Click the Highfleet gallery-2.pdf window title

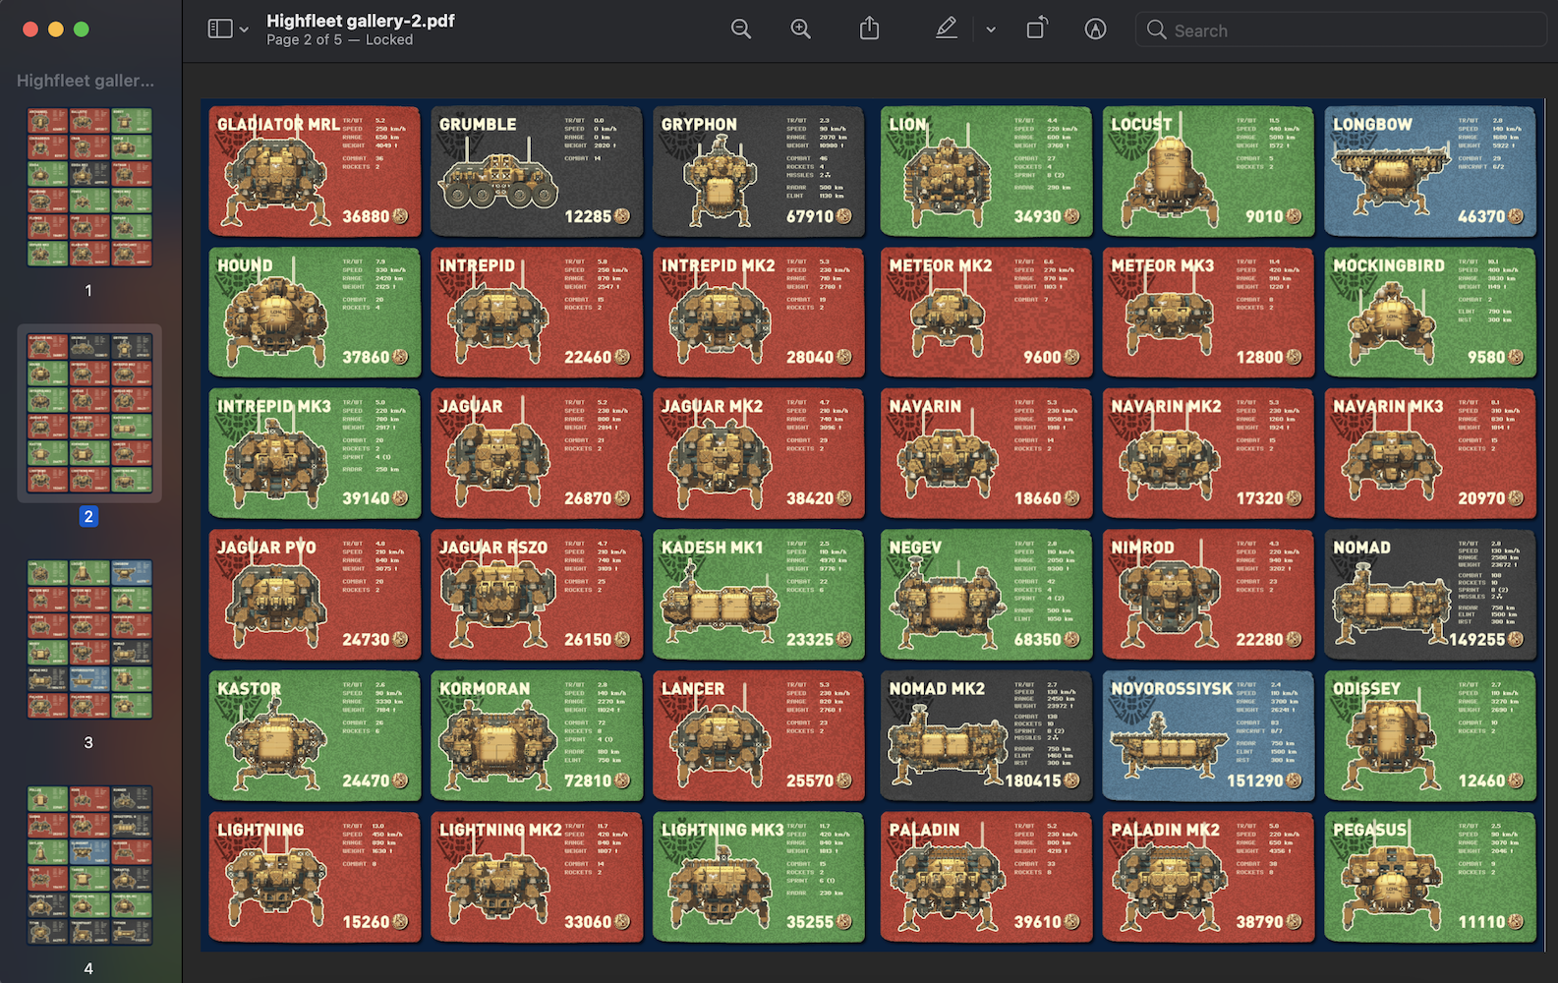pos(361,21)
